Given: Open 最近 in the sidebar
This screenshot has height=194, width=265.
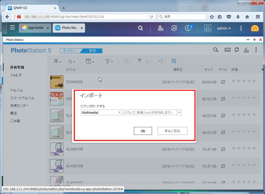Looking at the screenshot, I should click(x=13, y=113).
